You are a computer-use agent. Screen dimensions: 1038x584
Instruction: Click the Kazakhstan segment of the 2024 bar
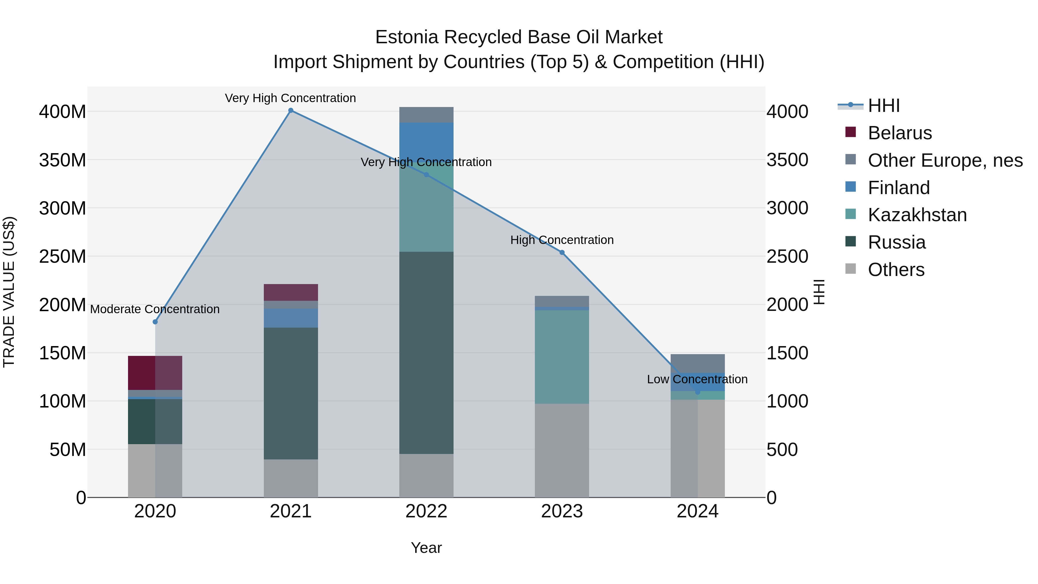point(697,395)
